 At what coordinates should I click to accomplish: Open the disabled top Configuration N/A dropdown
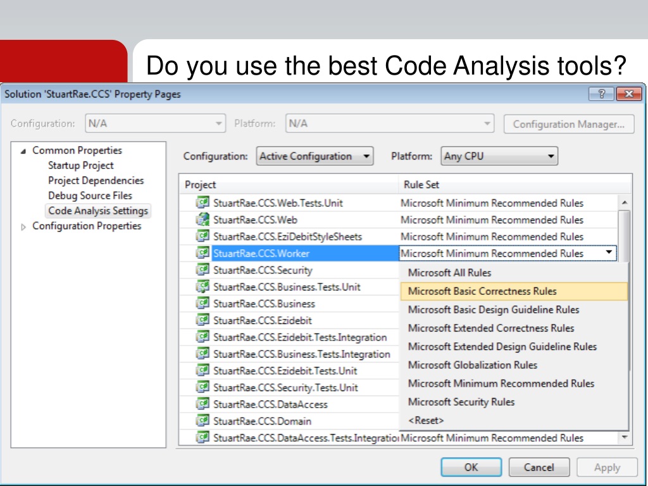[156, 123]
